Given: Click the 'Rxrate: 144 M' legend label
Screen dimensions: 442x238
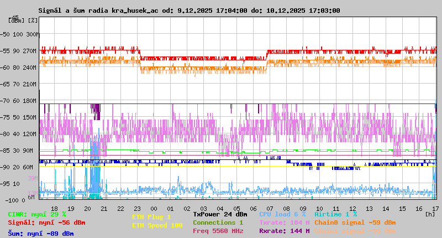Looking at the screenshot, I should coord(285,231).
